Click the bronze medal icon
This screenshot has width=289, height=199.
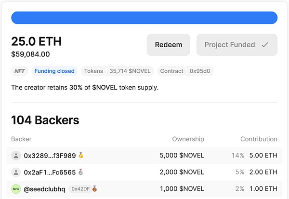95,188
